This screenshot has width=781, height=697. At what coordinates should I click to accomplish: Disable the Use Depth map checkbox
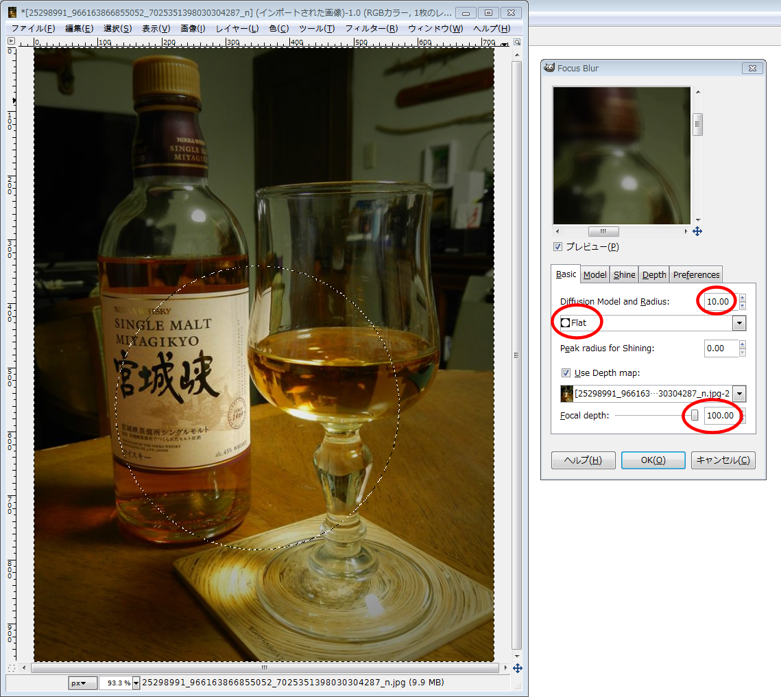(x=566, y=373)
